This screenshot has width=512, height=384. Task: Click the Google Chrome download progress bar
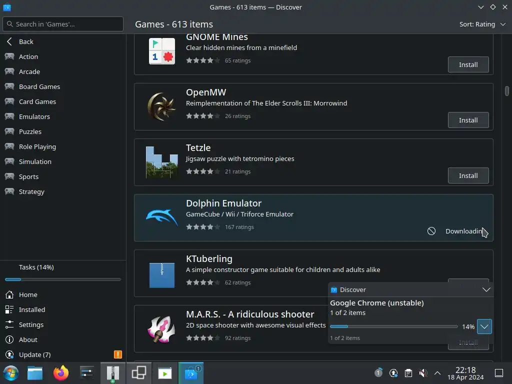[394, 326]
